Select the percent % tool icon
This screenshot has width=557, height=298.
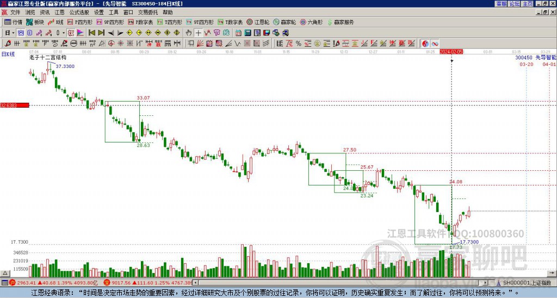pos(299,44)
